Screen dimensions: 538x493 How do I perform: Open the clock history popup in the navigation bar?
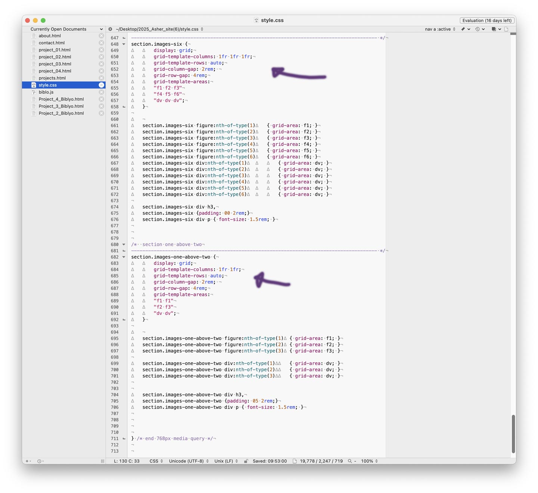pyautogui.click(x=480, y=29)
